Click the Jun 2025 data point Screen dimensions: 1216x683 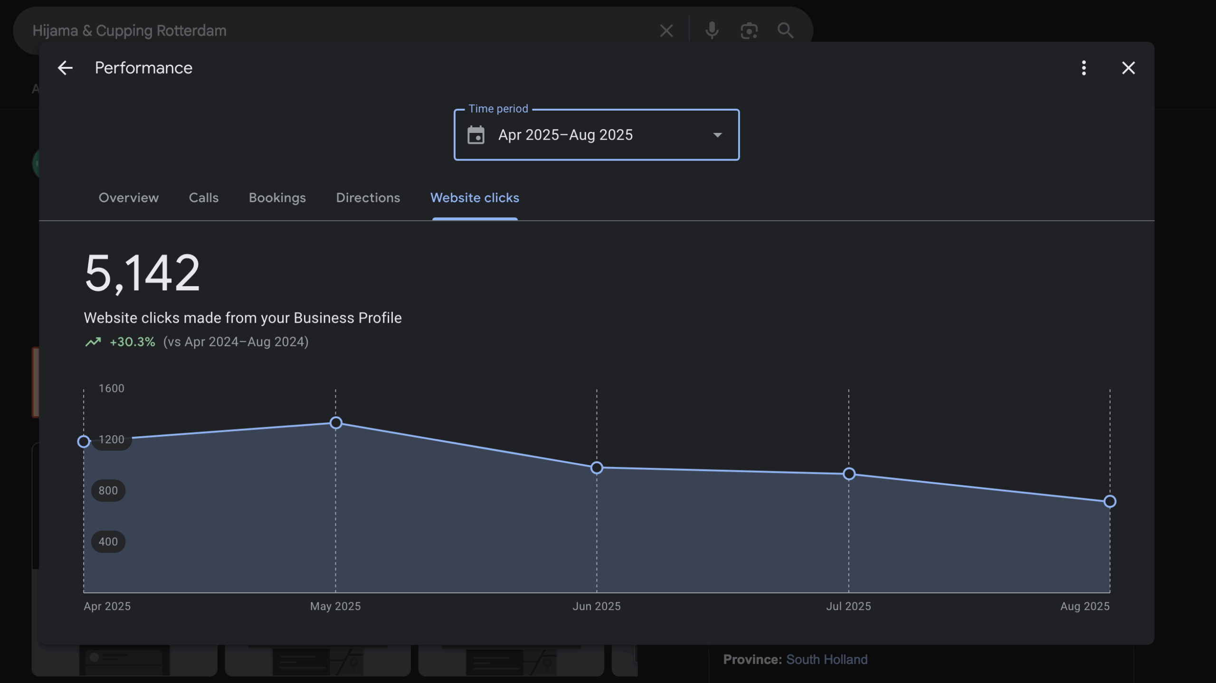(x=597, y=468)
